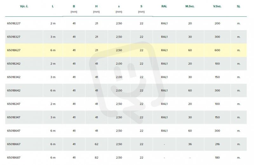Click product number 65018667
Viewport: 254px width, 165px height.
click(x=14, y=144)
